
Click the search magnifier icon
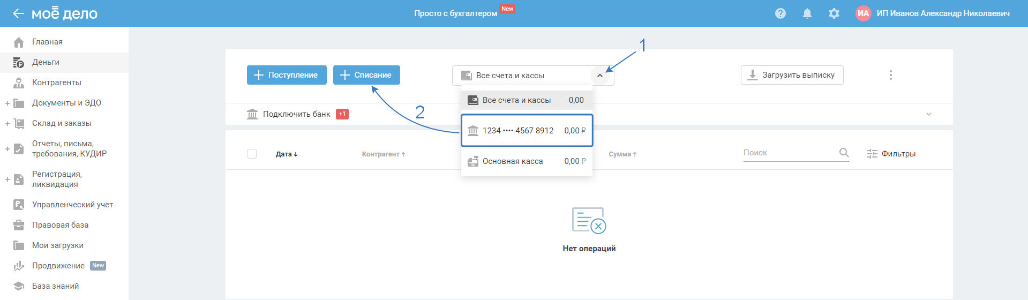pyautogui.click(x=844, y=153)
